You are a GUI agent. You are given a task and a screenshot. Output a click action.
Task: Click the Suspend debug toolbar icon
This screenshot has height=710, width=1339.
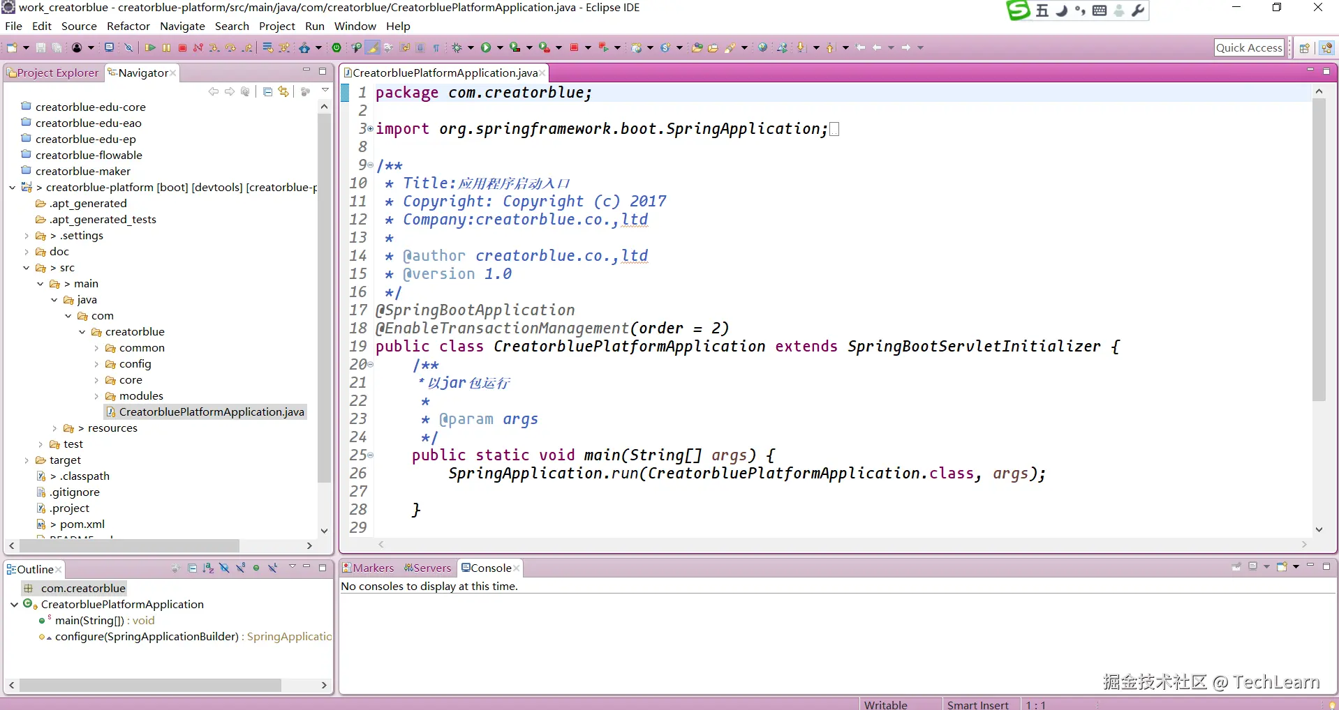tap(166, 47)
